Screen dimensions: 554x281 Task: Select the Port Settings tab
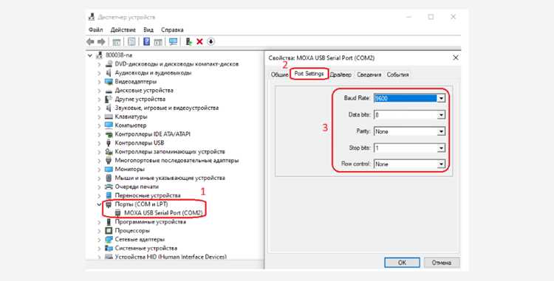click(x=310, y=74)
